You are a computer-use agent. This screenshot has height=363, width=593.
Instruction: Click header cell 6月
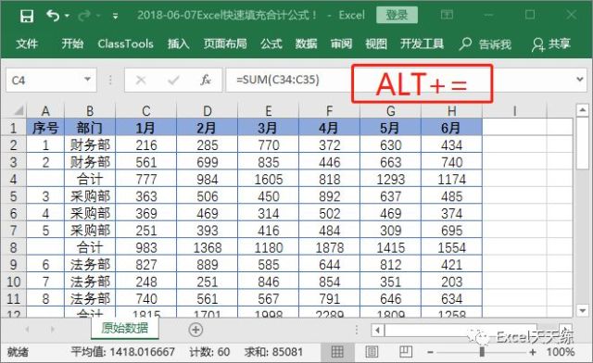(x=451, y=128)
